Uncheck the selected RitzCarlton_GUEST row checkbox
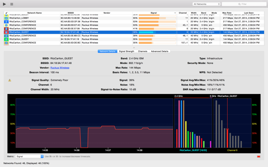Viewport: 268px width, 167px height. tap(6, 32)
